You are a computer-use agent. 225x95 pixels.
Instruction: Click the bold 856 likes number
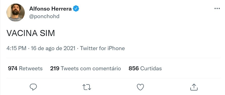(134, 68)
